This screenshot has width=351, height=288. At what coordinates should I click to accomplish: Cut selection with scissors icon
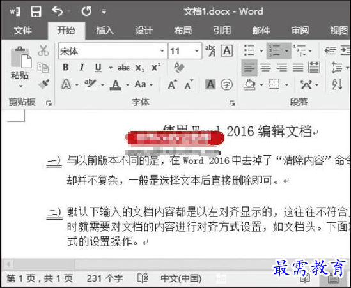click(x=43, y=50)
